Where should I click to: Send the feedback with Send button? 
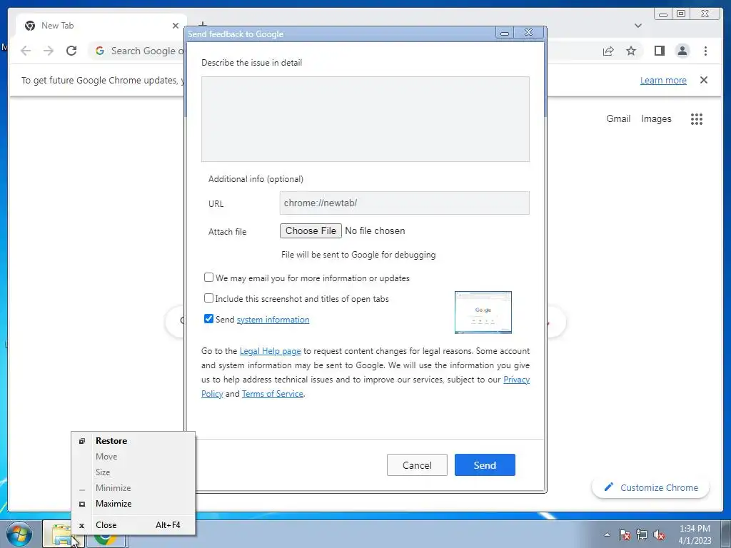point(485,465)
